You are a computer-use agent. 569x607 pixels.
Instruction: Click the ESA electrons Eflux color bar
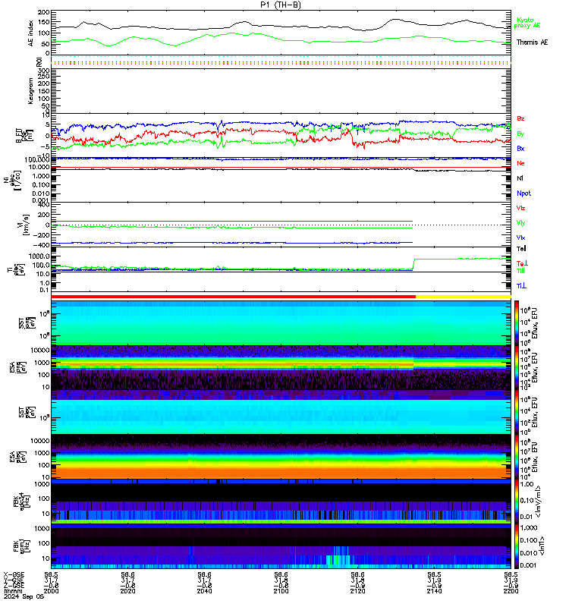pos(517,457)
